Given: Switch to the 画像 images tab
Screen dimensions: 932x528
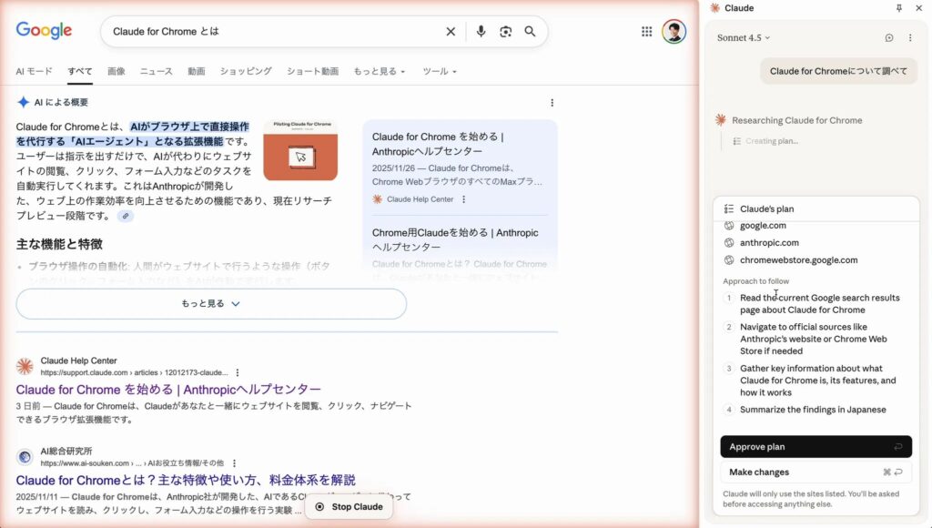Looking at the screenshot, I should coord(116,71).
